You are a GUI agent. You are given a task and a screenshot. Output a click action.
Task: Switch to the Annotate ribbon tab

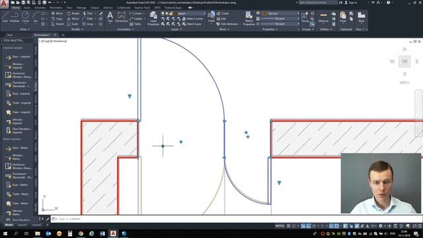pyautogui.click(x=40, y=8)
